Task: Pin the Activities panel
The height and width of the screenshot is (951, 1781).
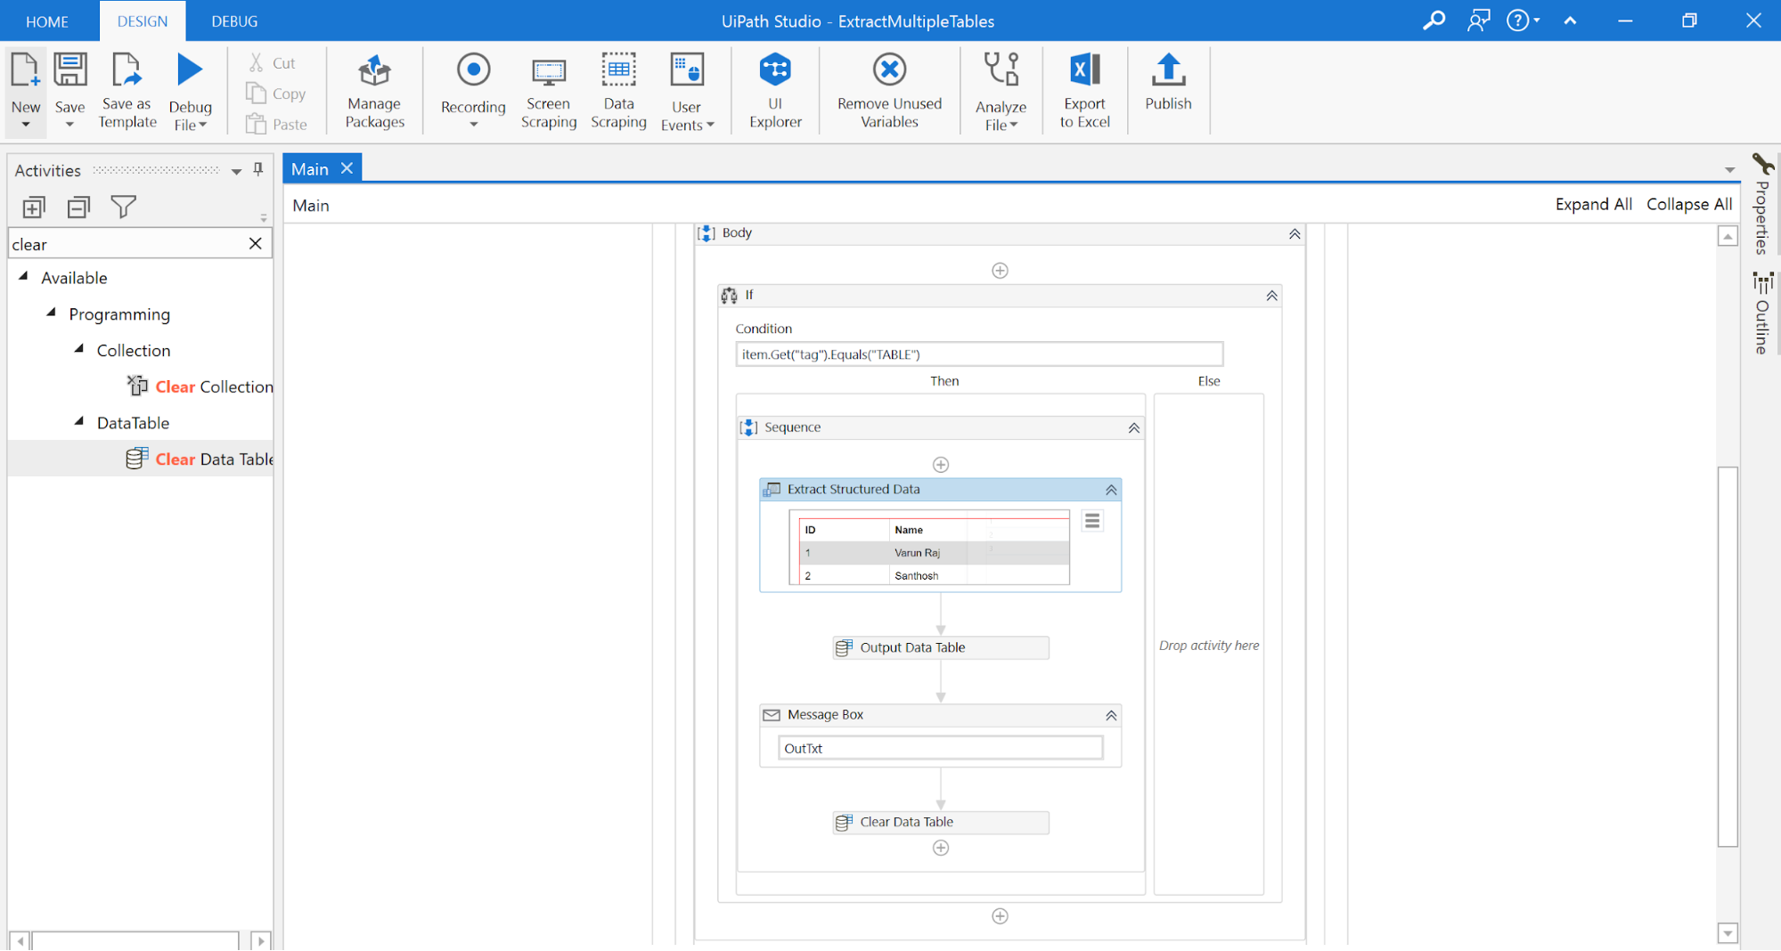Action: coord(258,169)
